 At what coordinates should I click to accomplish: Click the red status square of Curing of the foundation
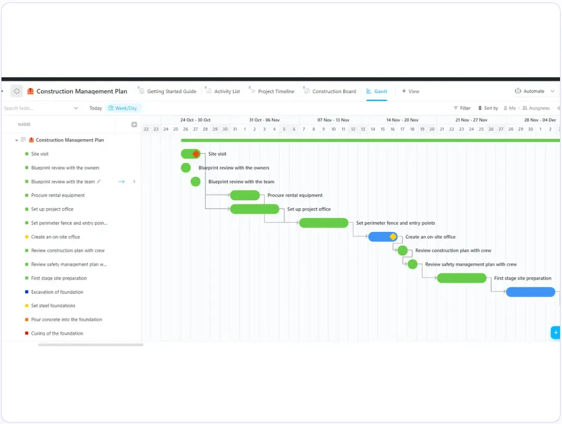(27, 333)
